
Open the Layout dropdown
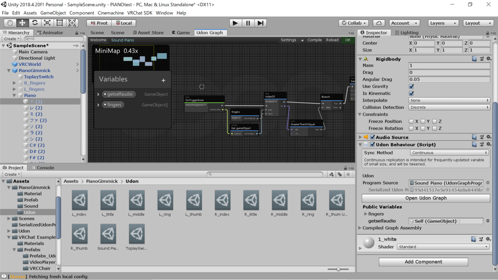click(x=478, y=23)
